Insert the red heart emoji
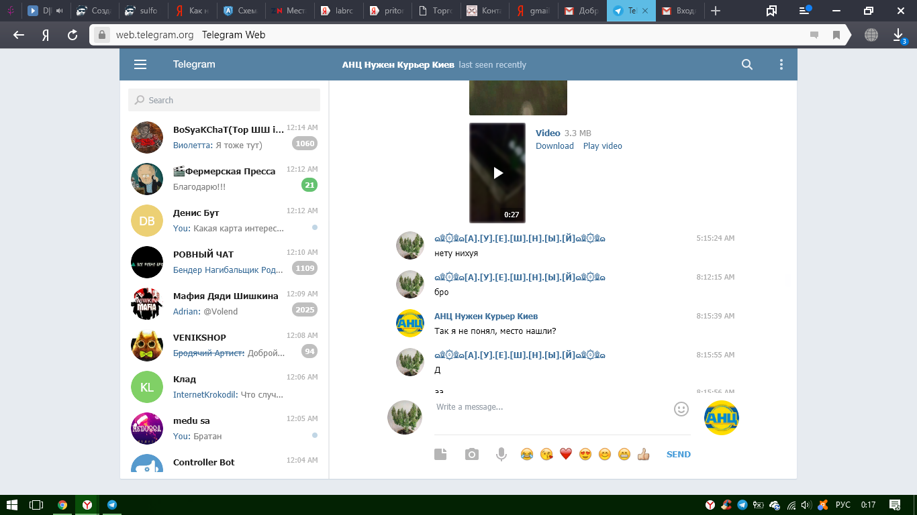This screenshot has height=515, width=917. click(x=566, y=454)
